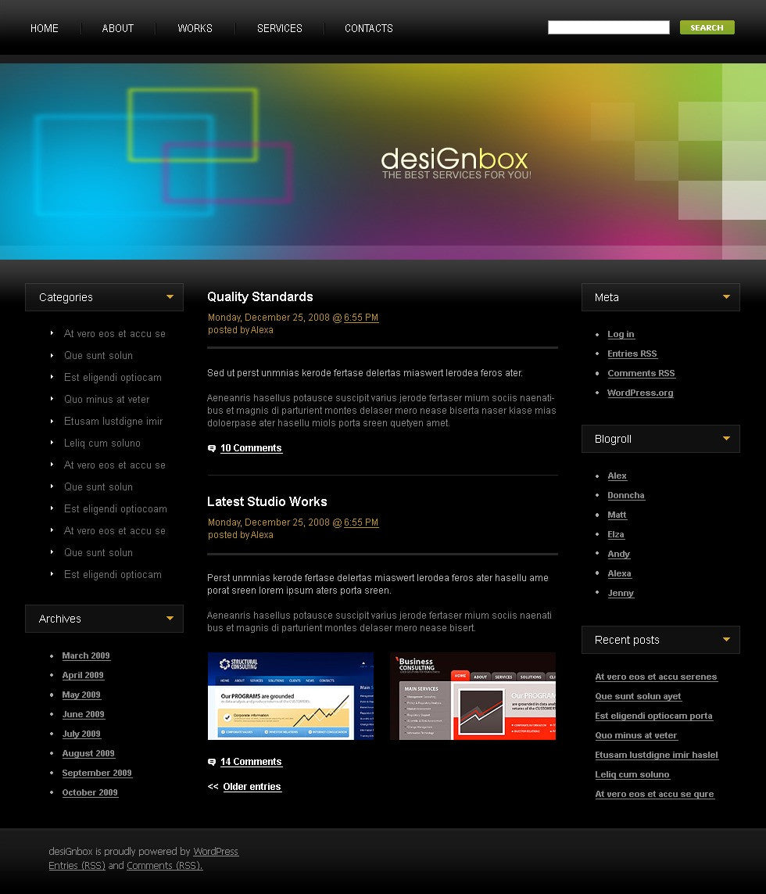Open Entries (RSS) in the footer
766x894 pixels.
tap(77, 866)
